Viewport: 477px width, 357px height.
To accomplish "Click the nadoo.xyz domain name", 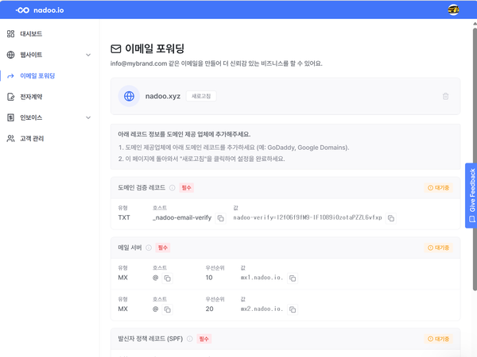I will [x=163, y=96].
